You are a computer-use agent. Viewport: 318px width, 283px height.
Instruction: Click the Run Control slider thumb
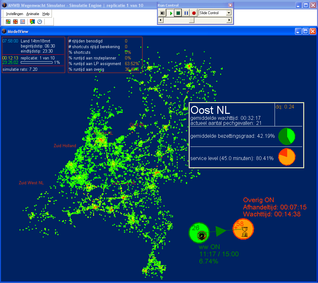click(x=192, y=20)
